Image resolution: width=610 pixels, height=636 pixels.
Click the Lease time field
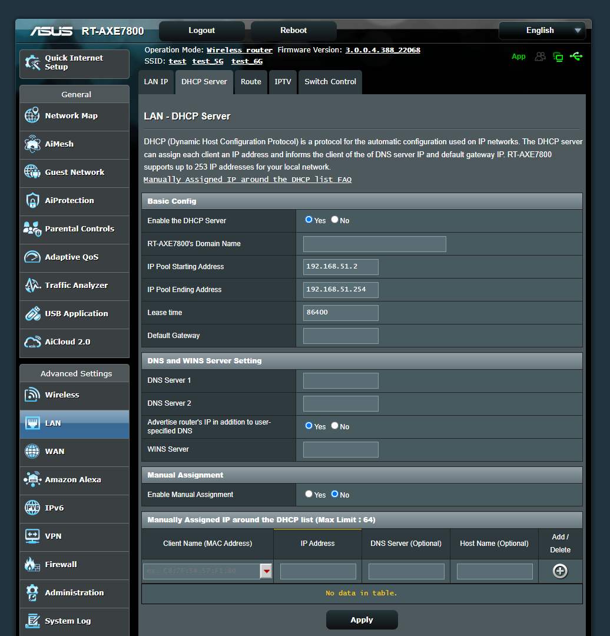(341, 313)
